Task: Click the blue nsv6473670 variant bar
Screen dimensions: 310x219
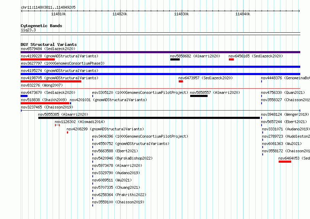Action: [24, 96]
